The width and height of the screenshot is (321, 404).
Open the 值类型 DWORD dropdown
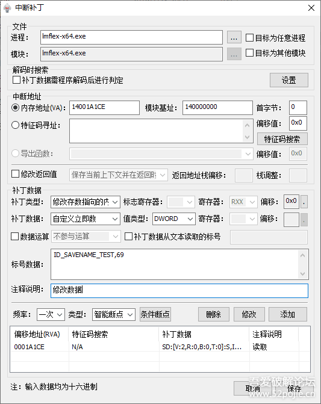pyautogui.click(x=174, y=219)
